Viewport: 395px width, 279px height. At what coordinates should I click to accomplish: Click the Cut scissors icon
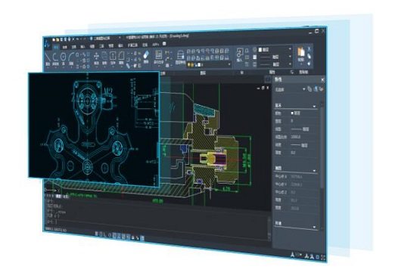309,49
